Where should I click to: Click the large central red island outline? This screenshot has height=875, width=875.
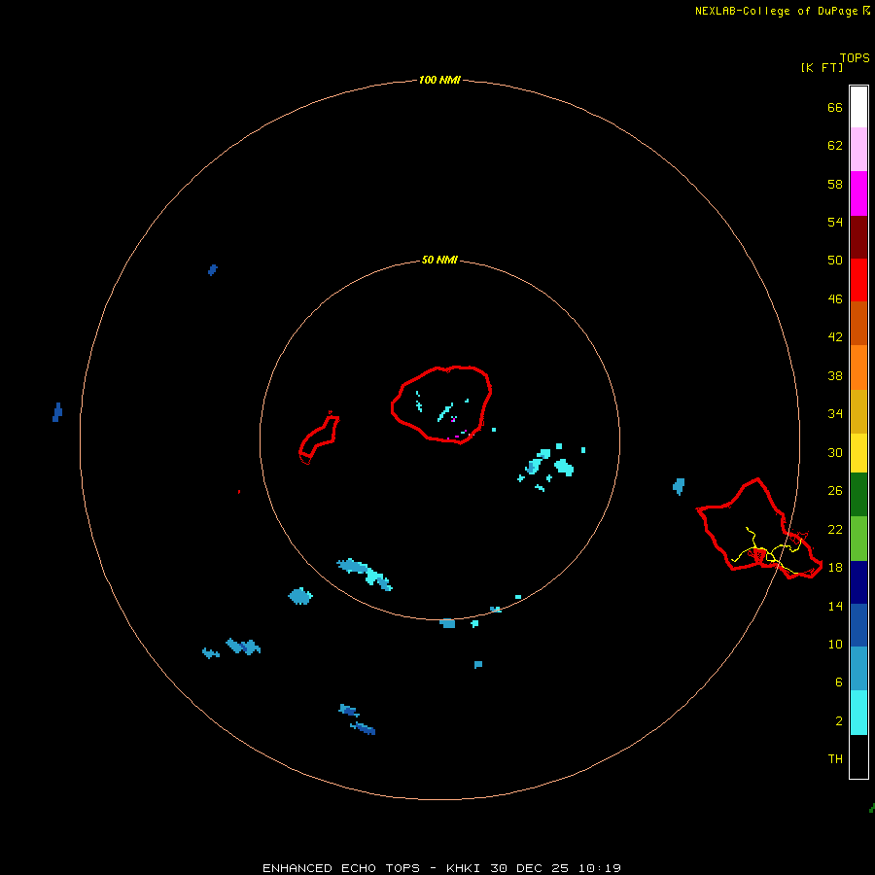pos(440,404)
